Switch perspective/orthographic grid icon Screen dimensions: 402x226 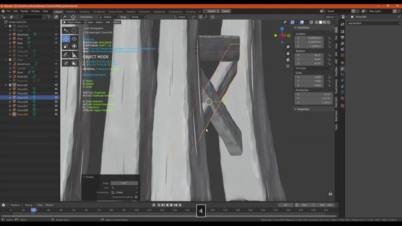(x=288, y=67)
